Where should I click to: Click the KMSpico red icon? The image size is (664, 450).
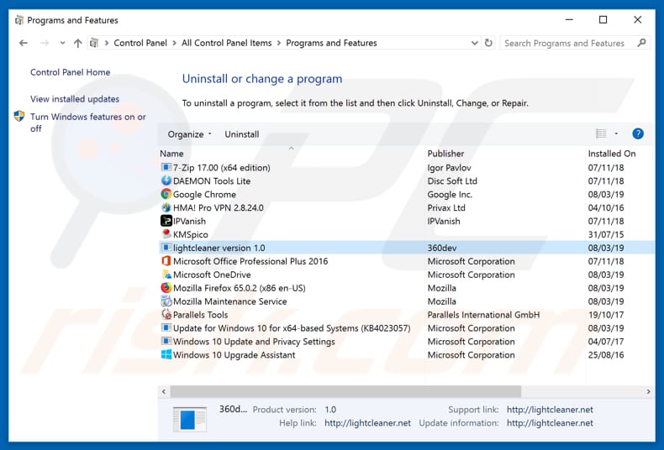click(x=166, y=234)
